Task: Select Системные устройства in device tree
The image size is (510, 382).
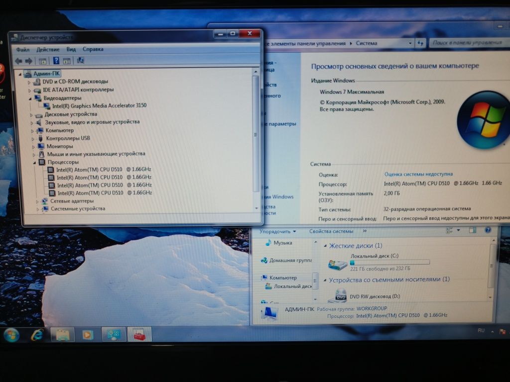Action: pyautogui.click(x=78, y=208)
